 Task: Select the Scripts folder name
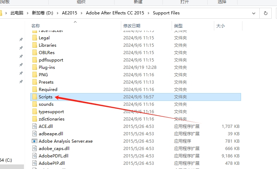(45, 97)
